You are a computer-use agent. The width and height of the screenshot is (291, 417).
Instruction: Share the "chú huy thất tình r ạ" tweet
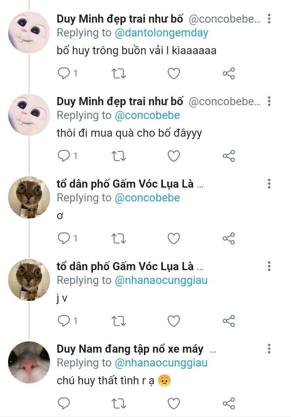(229, 403)
